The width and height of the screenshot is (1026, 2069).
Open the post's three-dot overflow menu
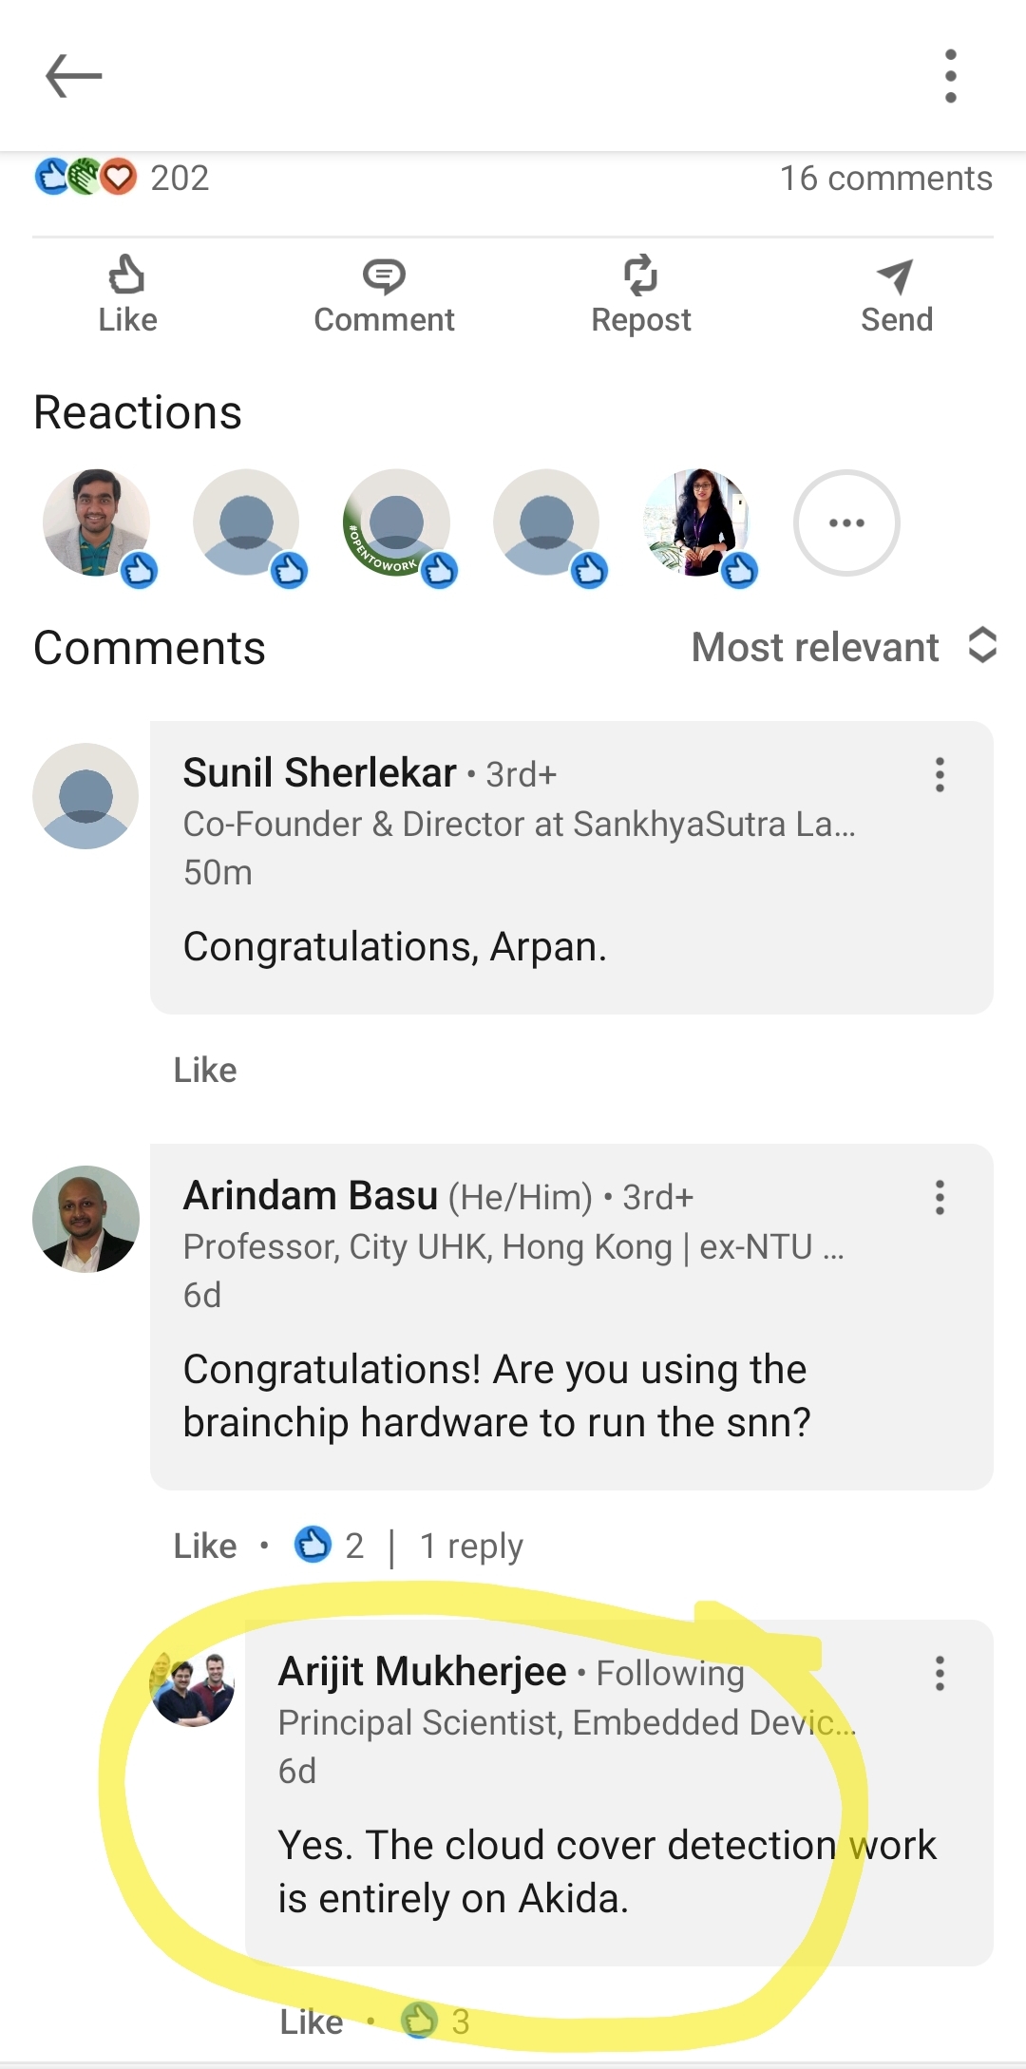click(950, 76)
